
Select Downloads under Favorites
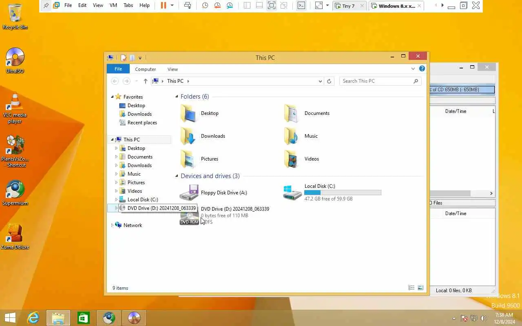click(x=139, y=114)
